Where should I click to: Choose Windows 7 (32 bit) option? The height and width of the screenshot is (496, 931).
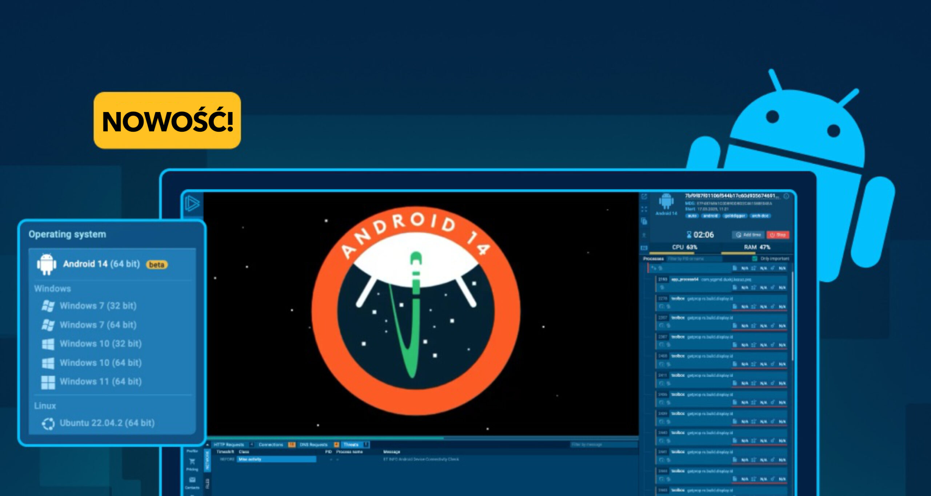(x=98, y=306)
